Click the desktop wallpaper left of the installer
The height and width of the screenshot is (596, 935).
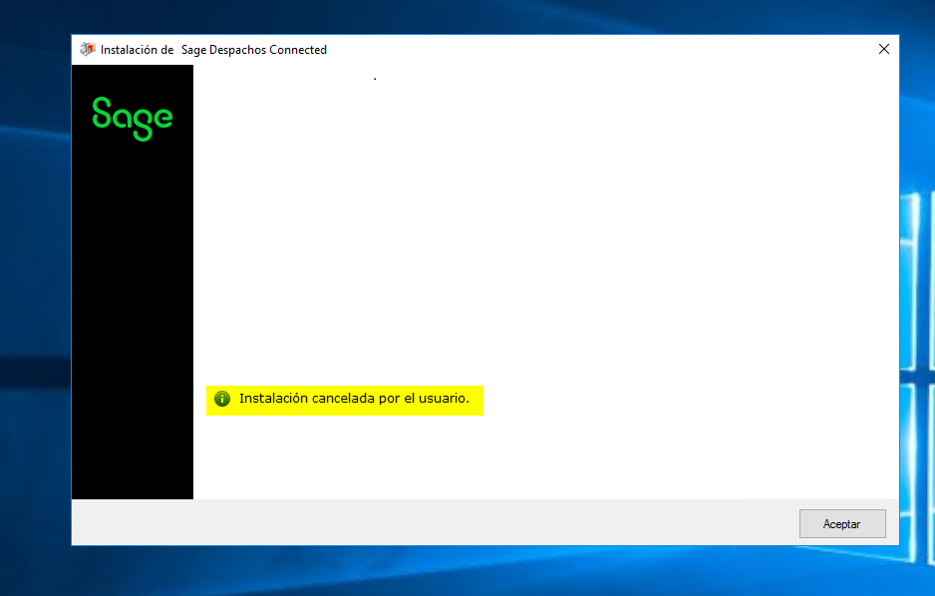[x=35, y=299]
